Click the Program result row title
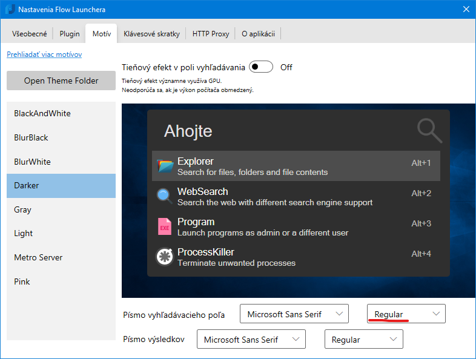Viewport: 476px width, 359px height. pos(196,222)
